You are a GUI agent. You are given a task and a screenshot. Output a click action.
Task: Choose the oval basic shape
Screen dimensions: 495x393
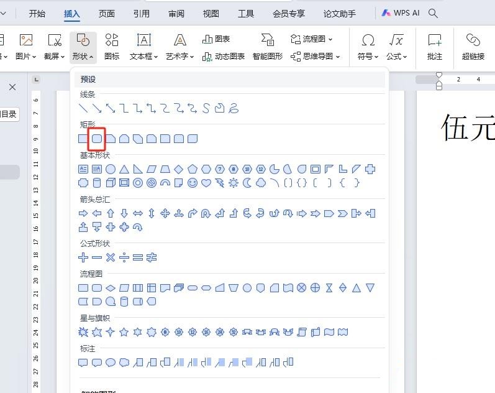pos(111,169)
